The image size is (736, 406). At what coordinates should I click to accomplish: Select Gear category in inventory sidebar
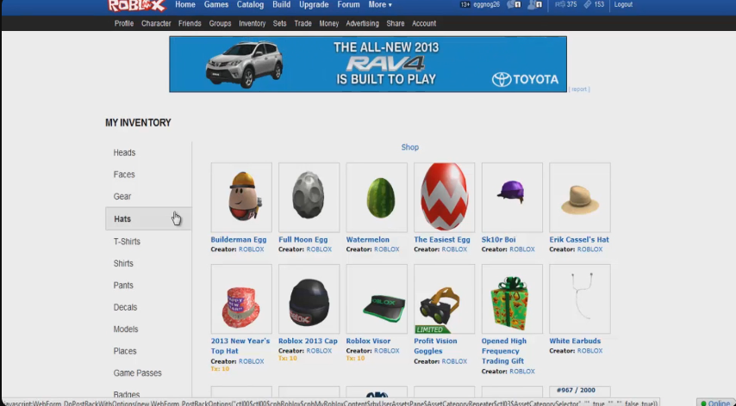(x=122, y=197)
